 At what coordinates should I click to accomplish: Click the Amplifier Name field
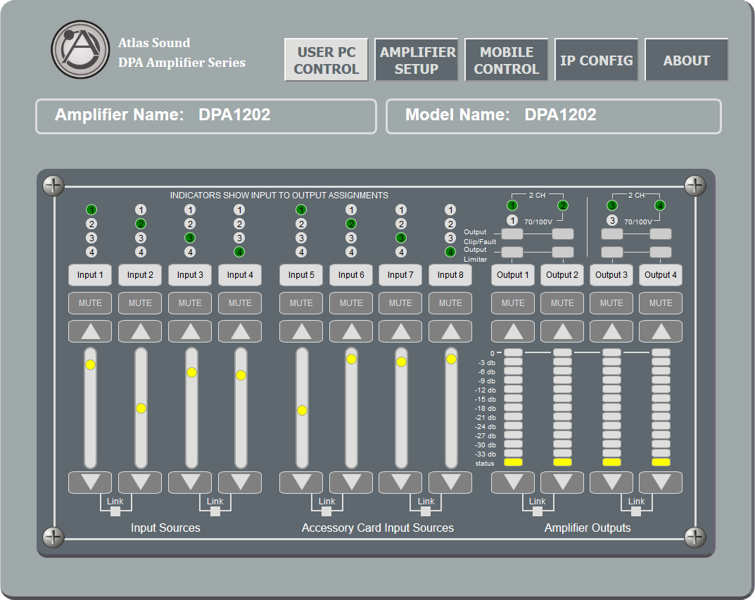click(206, 116)
